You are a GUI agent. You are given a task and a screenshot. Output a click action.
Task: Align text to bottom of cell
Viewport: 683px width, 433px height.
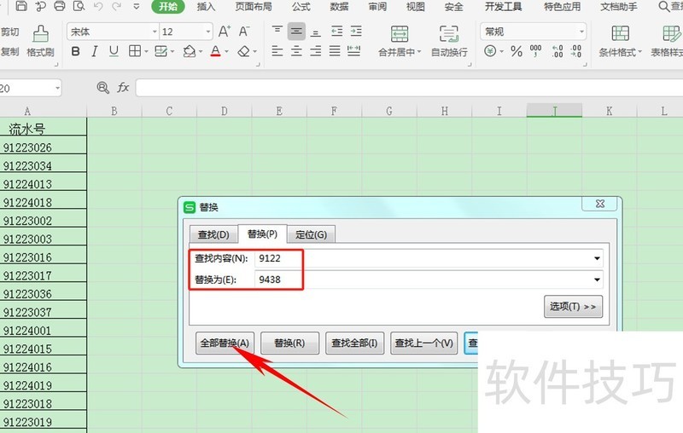pyautogui.click(x=316, y=32)
